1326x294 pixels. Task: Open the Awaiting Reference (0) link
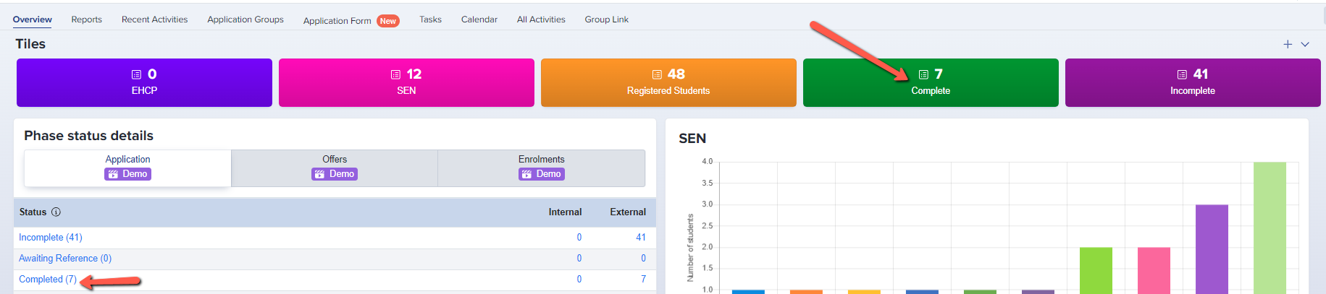tap(65, 259)
